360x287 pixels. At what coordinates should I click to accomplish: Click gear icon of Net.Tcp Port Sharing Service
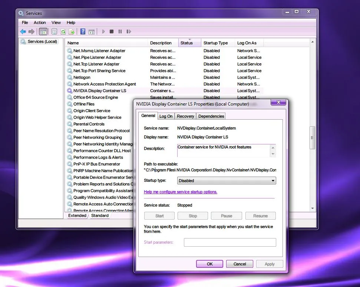70,71
